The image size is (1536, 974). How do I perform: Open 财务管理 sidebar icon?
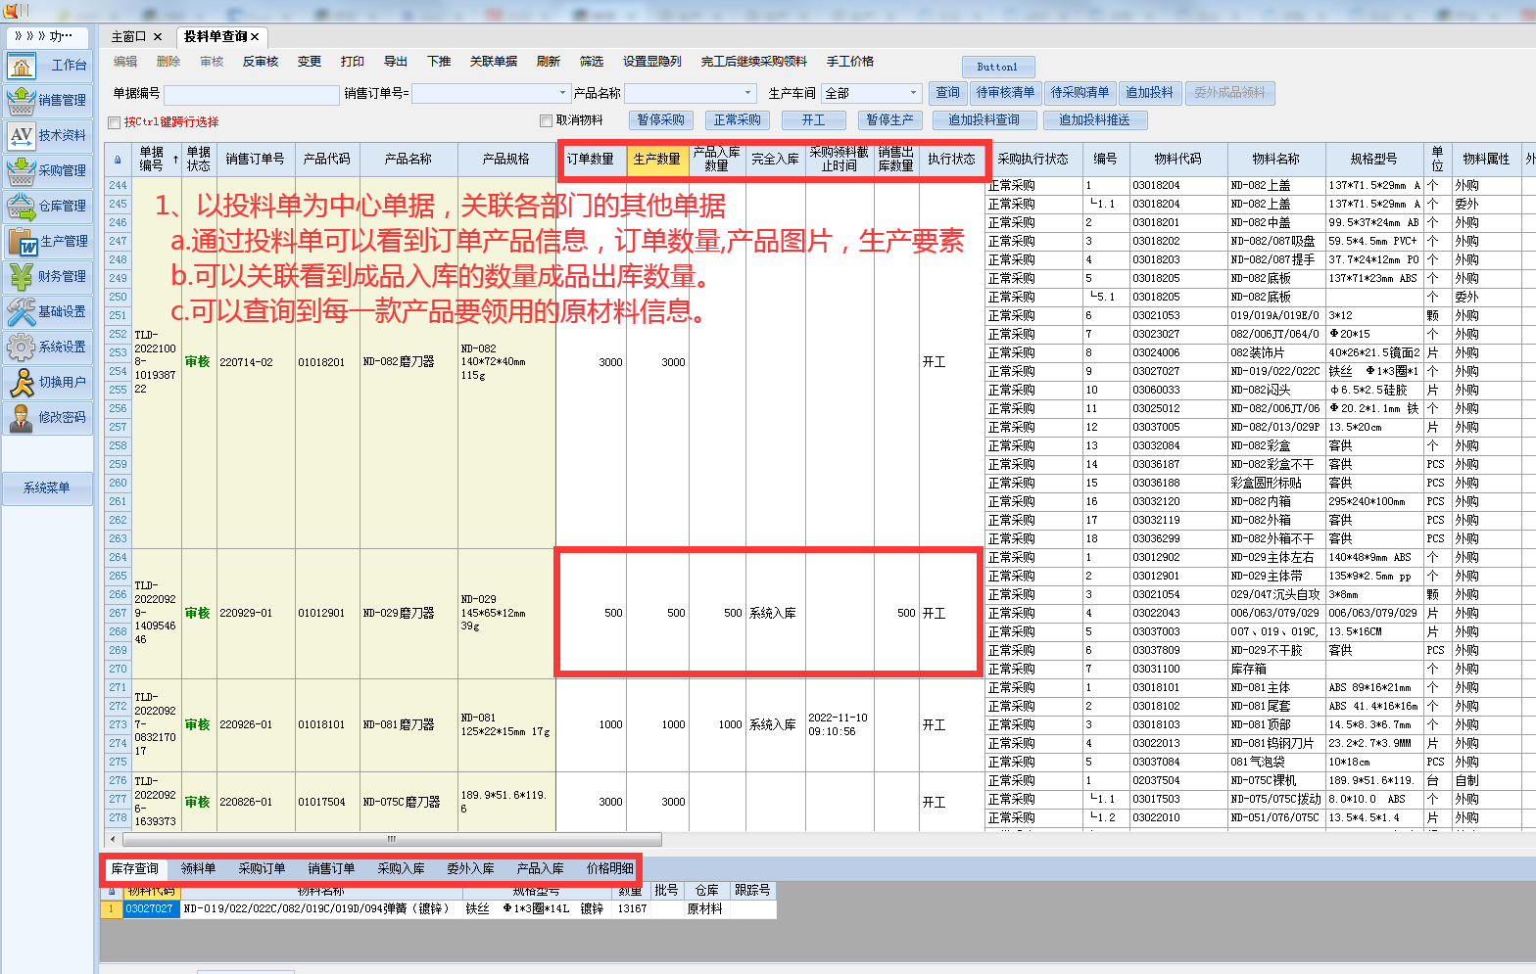22,277
